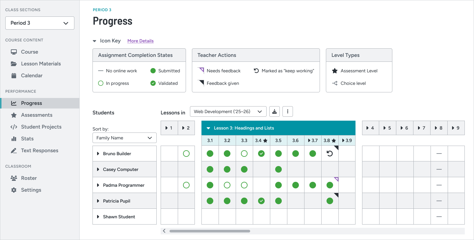The width and height of the screenshot is (474, 240).
Task: Open the more options kebab menu
Action: pyautogui.click(x=288, y=111)
